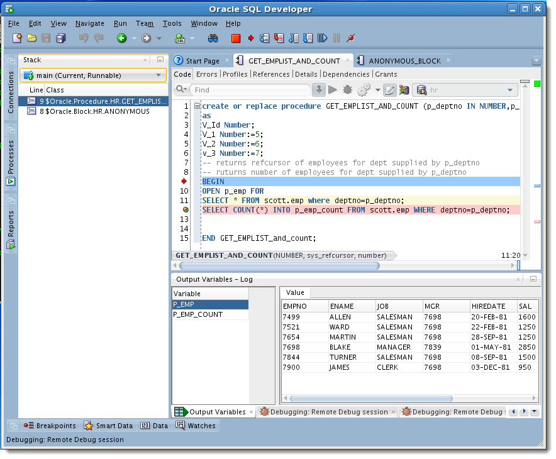Expand the Find search options dropdown
Viewport: 556px width, 459px height.
tap(182, 90)
